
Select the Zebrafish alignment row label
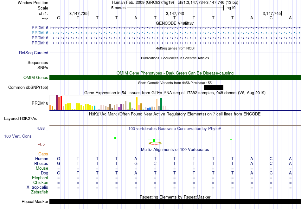40,192
